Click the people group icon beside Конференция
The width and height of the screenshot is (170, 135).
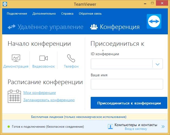(94, 27)
